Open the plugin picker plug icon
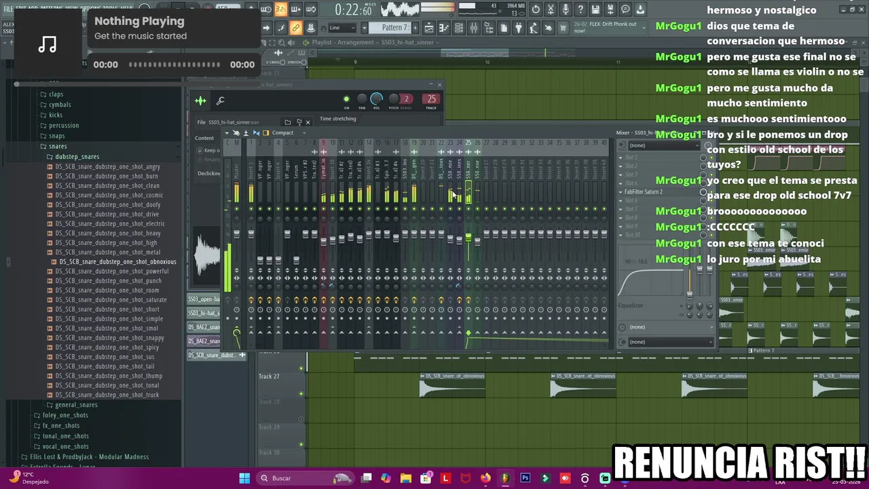 coord(518,28)
